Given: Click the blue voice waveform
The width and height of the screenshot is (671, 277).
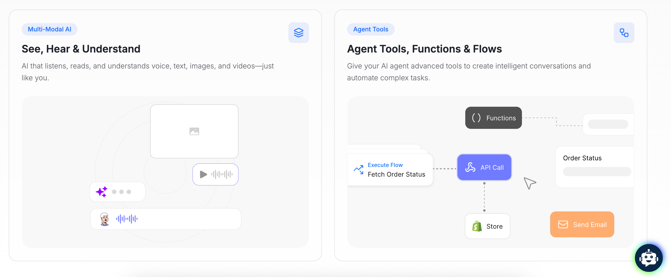Looking at the screenshot, I should click(x=127, y=219).
